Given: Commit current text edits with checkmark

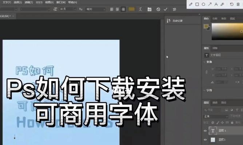Looking at the screenshot, I should tap(166, 9).
